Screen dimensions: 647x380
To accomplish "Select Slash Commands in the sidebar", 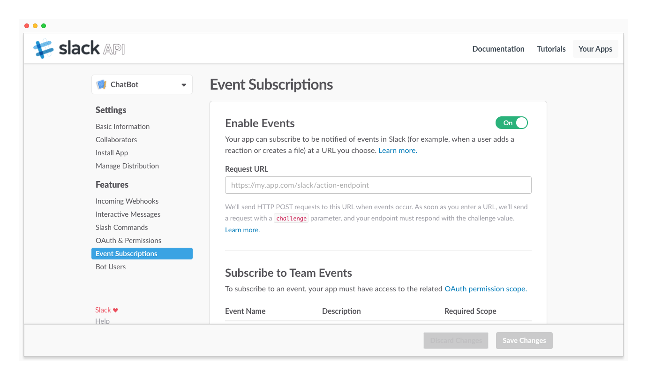I will (x=121, y=228).
